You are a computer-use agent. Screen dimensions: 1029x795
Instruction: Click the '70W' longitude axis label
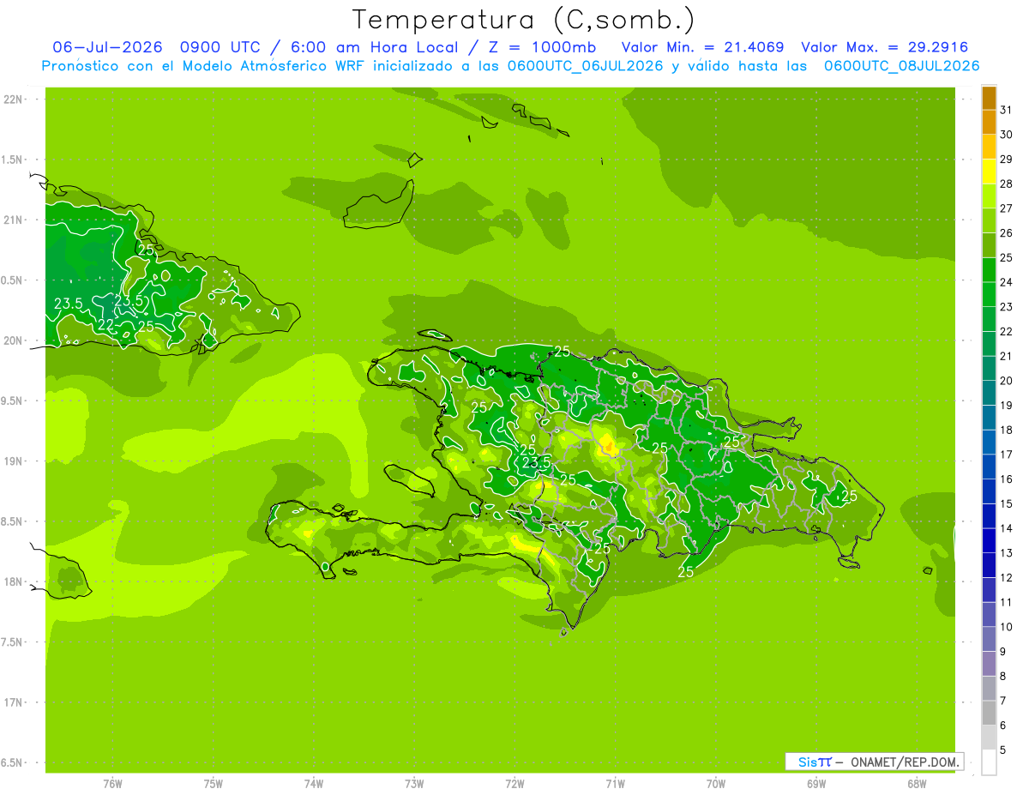(x=716, y=784)
